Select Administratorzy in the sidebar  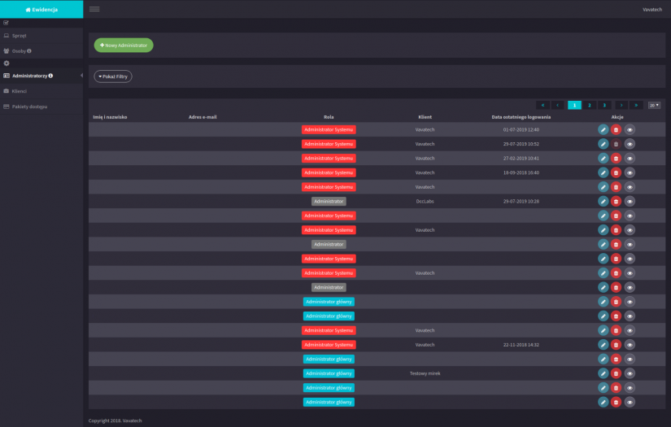[41, 76]
